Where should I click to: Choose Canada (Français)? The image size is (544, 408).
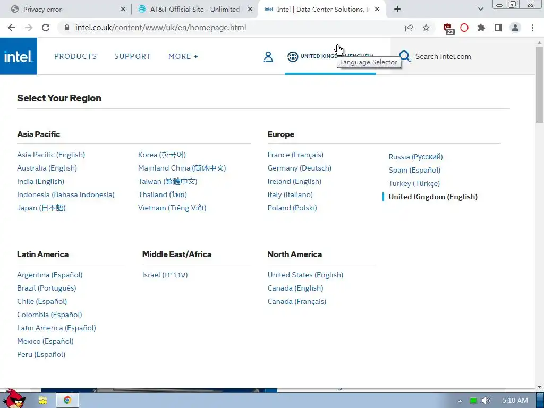pos(296,302)
